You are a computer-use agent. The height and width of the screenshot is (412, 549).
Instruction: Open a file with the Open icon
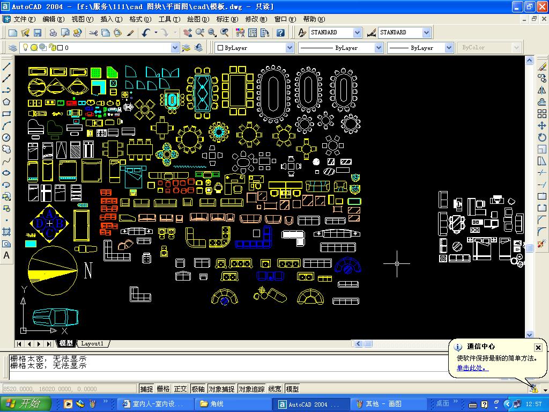25,33
